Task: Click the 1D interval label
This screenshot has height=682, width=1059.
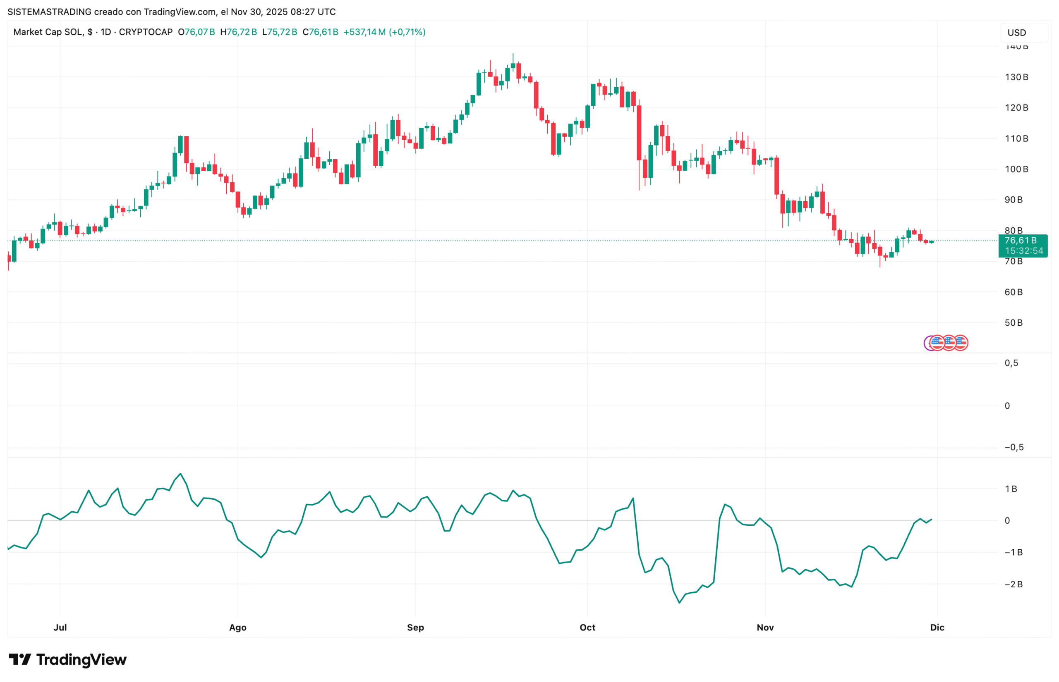Action: 105,32
